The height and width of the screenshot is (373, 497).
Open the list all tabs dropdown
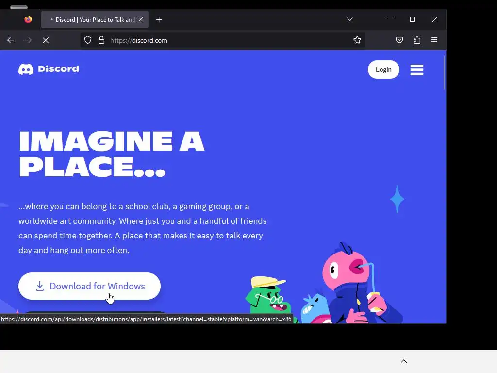click(x=350, y=19)
